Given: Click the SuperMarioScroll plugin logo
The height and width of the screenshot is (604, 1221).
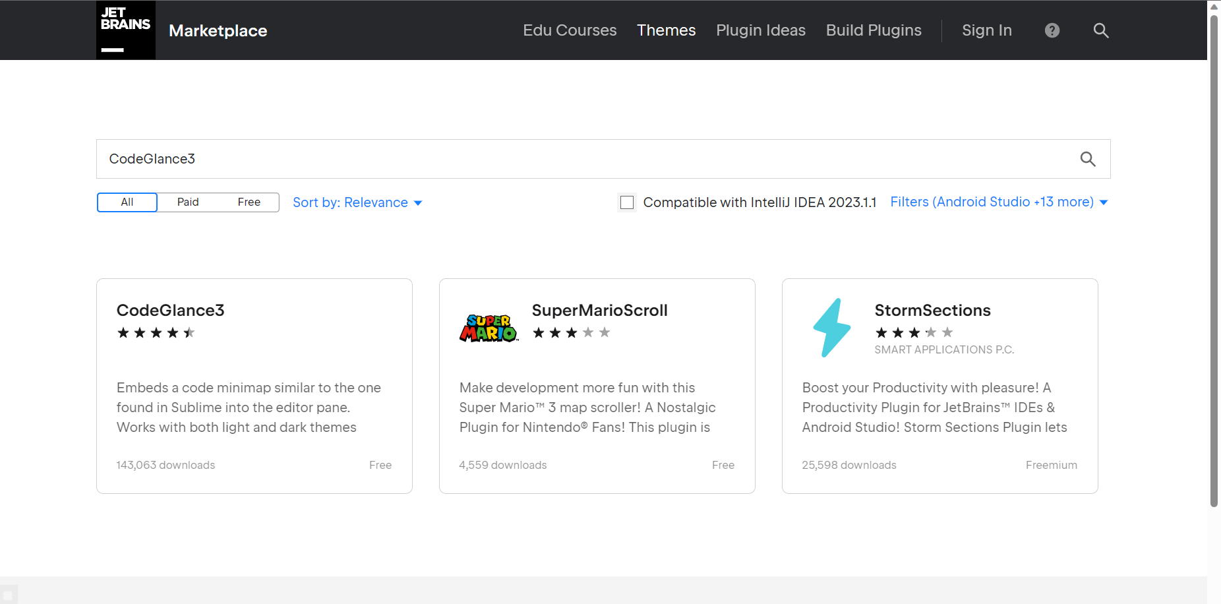Looking at the screenshot, I should point(489,328).
